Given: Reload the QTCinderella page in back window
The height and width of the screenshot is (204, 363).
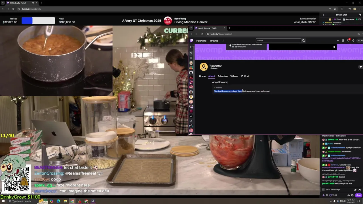Looking at the screenshot, I should point(13,9).
